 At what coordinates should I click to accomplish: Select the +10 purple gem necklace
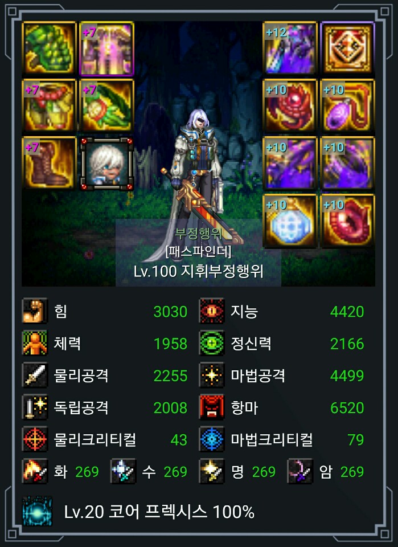pos(347,105)
